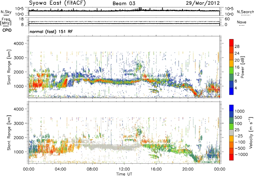Click the '04:00' time tick label

(x=60, y=169)
